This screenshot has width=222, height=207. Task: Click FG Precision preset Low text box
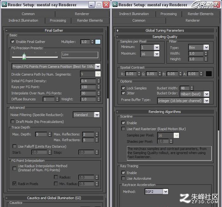pyautogui.click(x=80, y=55)
